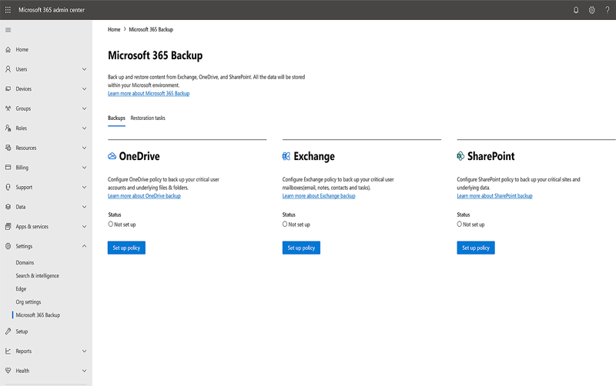Open Org settings in sidebar

(28, 302)
